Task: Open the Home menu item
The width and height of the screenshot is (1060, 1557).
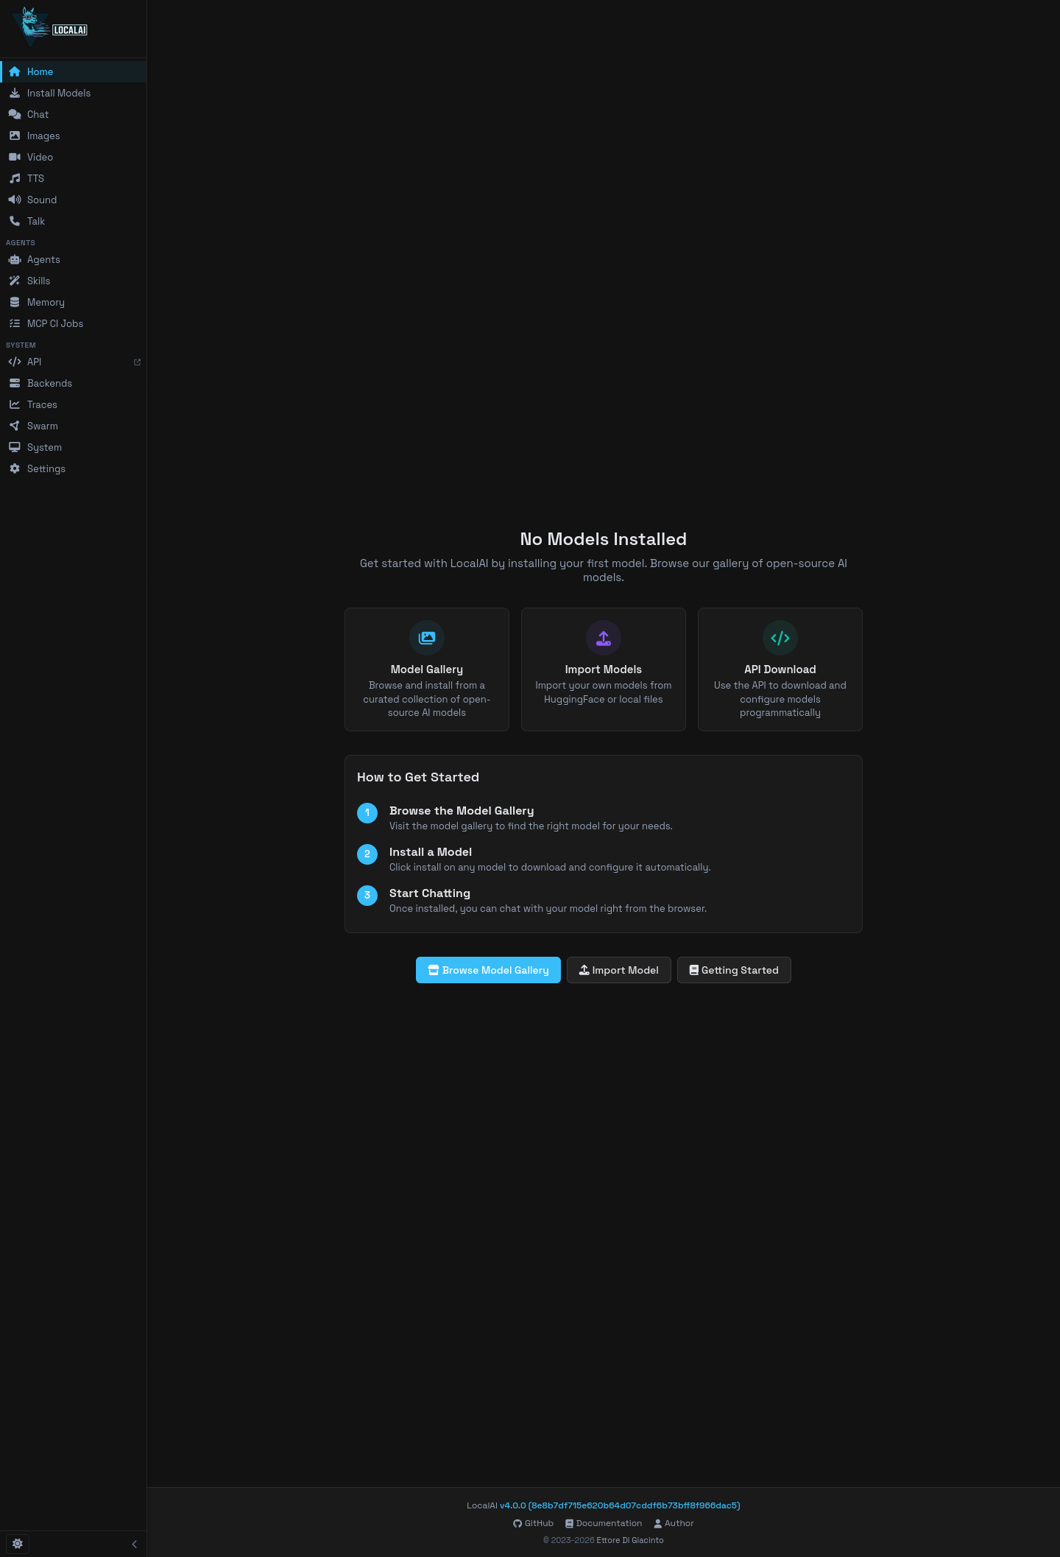Action: pos(74,71)
